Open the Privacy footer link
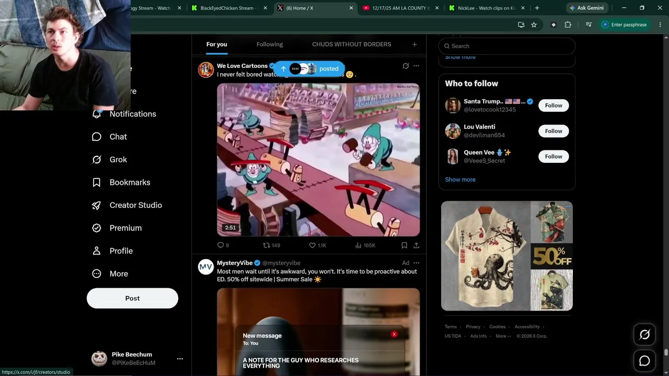This screenshot has width=669, height=376. tap(473, 327)
